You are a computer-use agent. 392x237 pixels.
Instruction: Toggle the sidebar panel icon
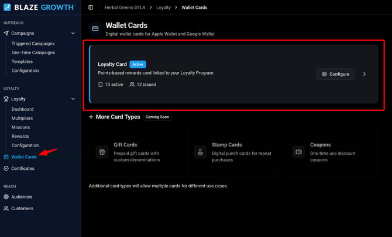pyautogui.click(x=91, y=8)
